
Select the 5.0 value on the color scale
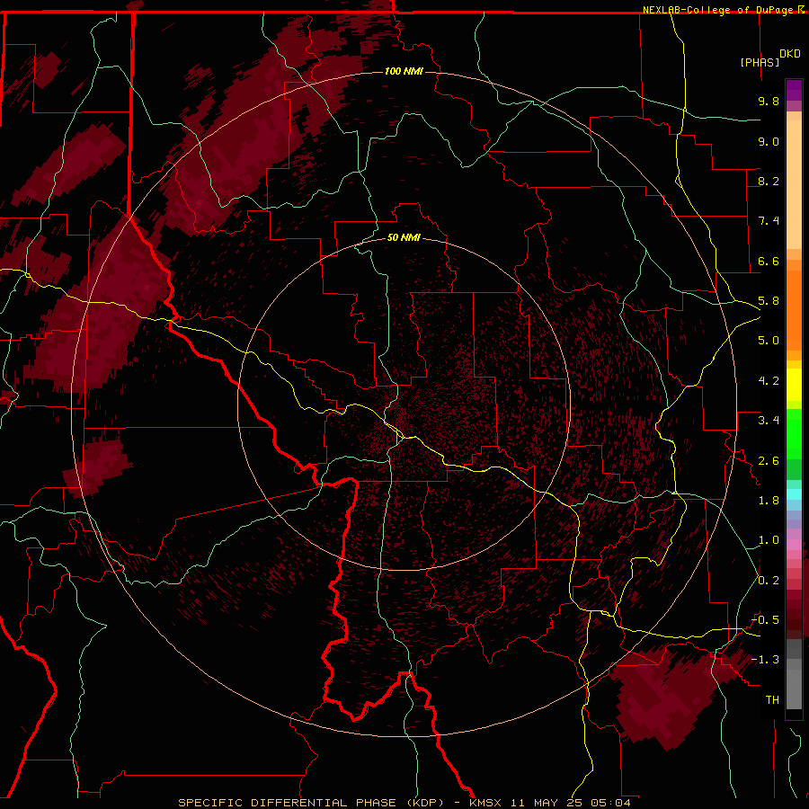(x=769, y=341)
